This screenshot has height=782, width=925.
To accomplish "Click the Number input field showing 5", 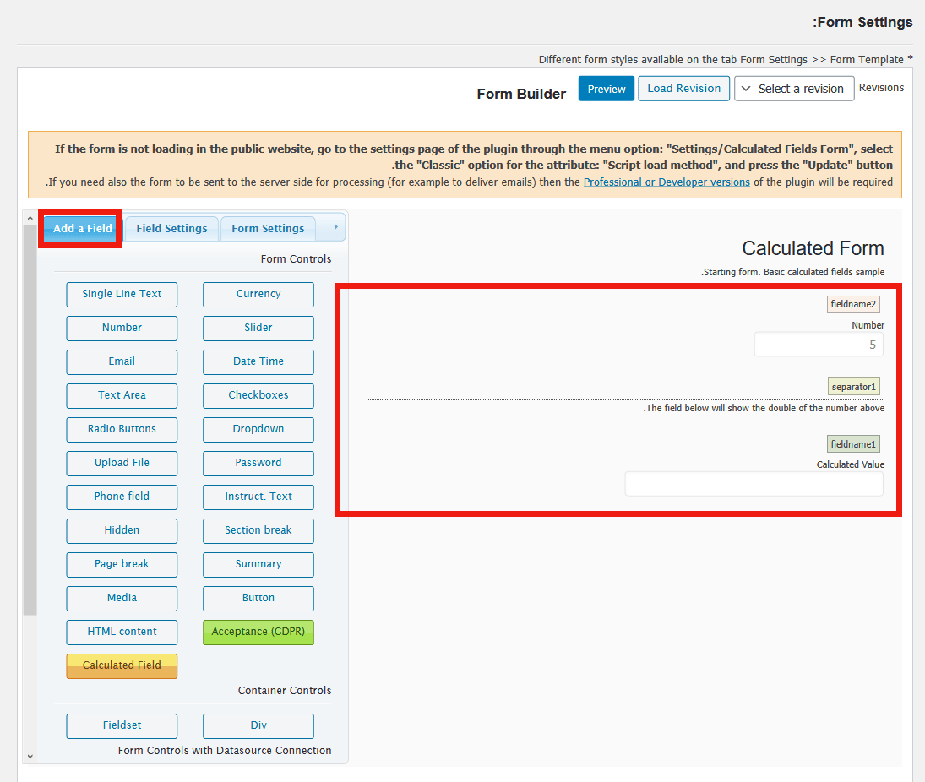I will [x=819, y=345].
